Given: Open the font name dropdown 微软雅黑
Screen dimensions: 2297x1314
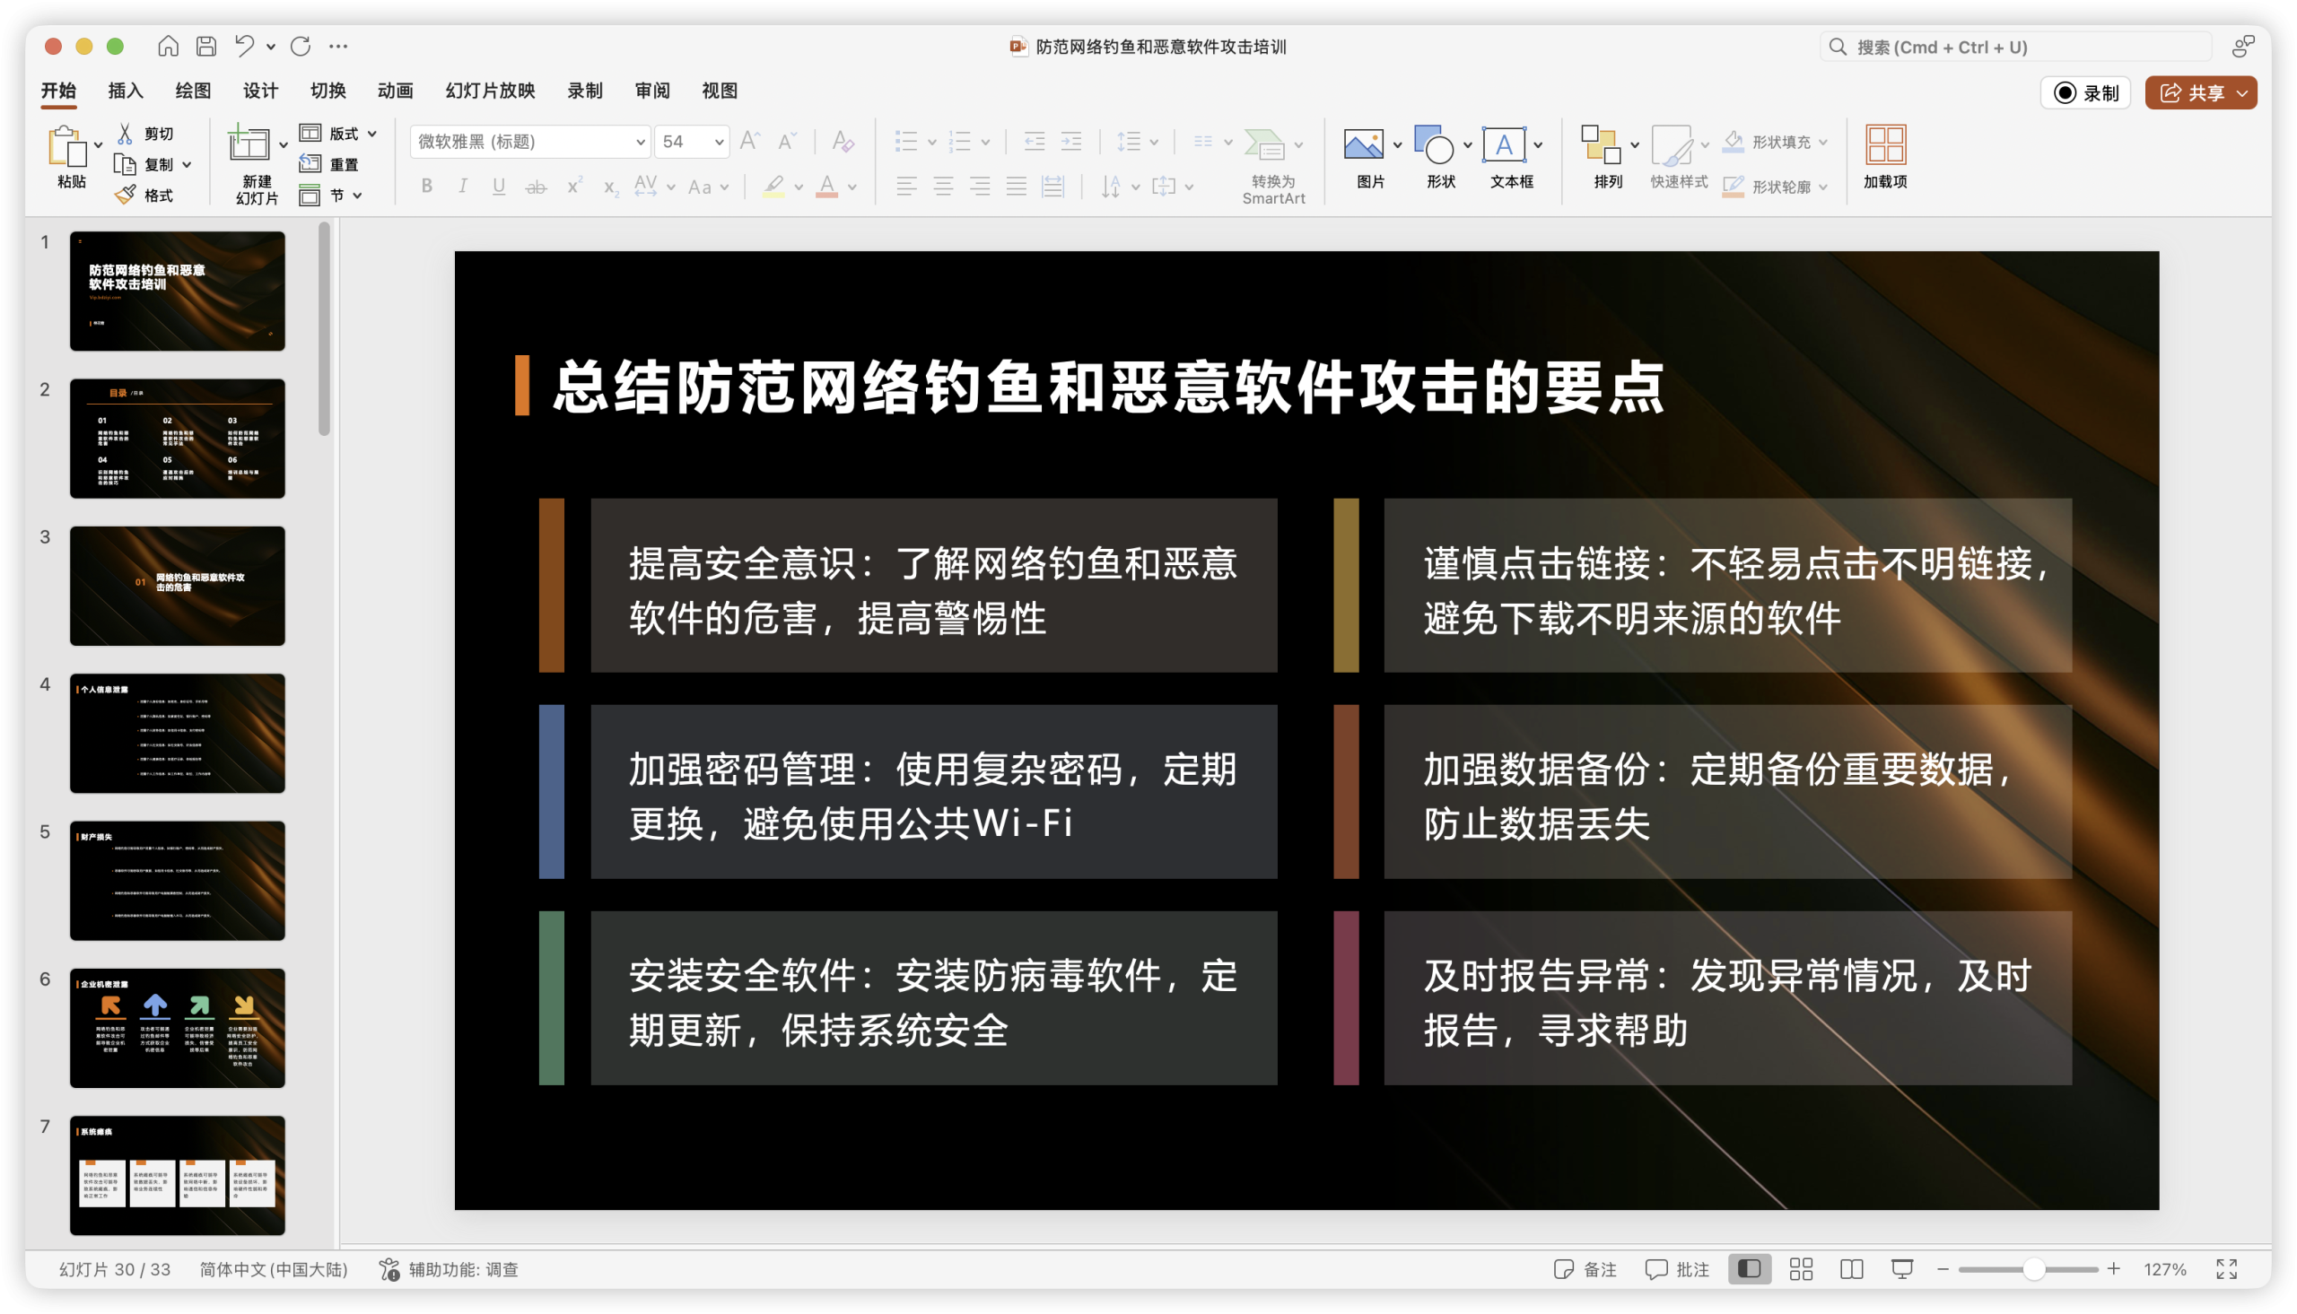Looking at the screenshot, I should click(x=639, y=142).
